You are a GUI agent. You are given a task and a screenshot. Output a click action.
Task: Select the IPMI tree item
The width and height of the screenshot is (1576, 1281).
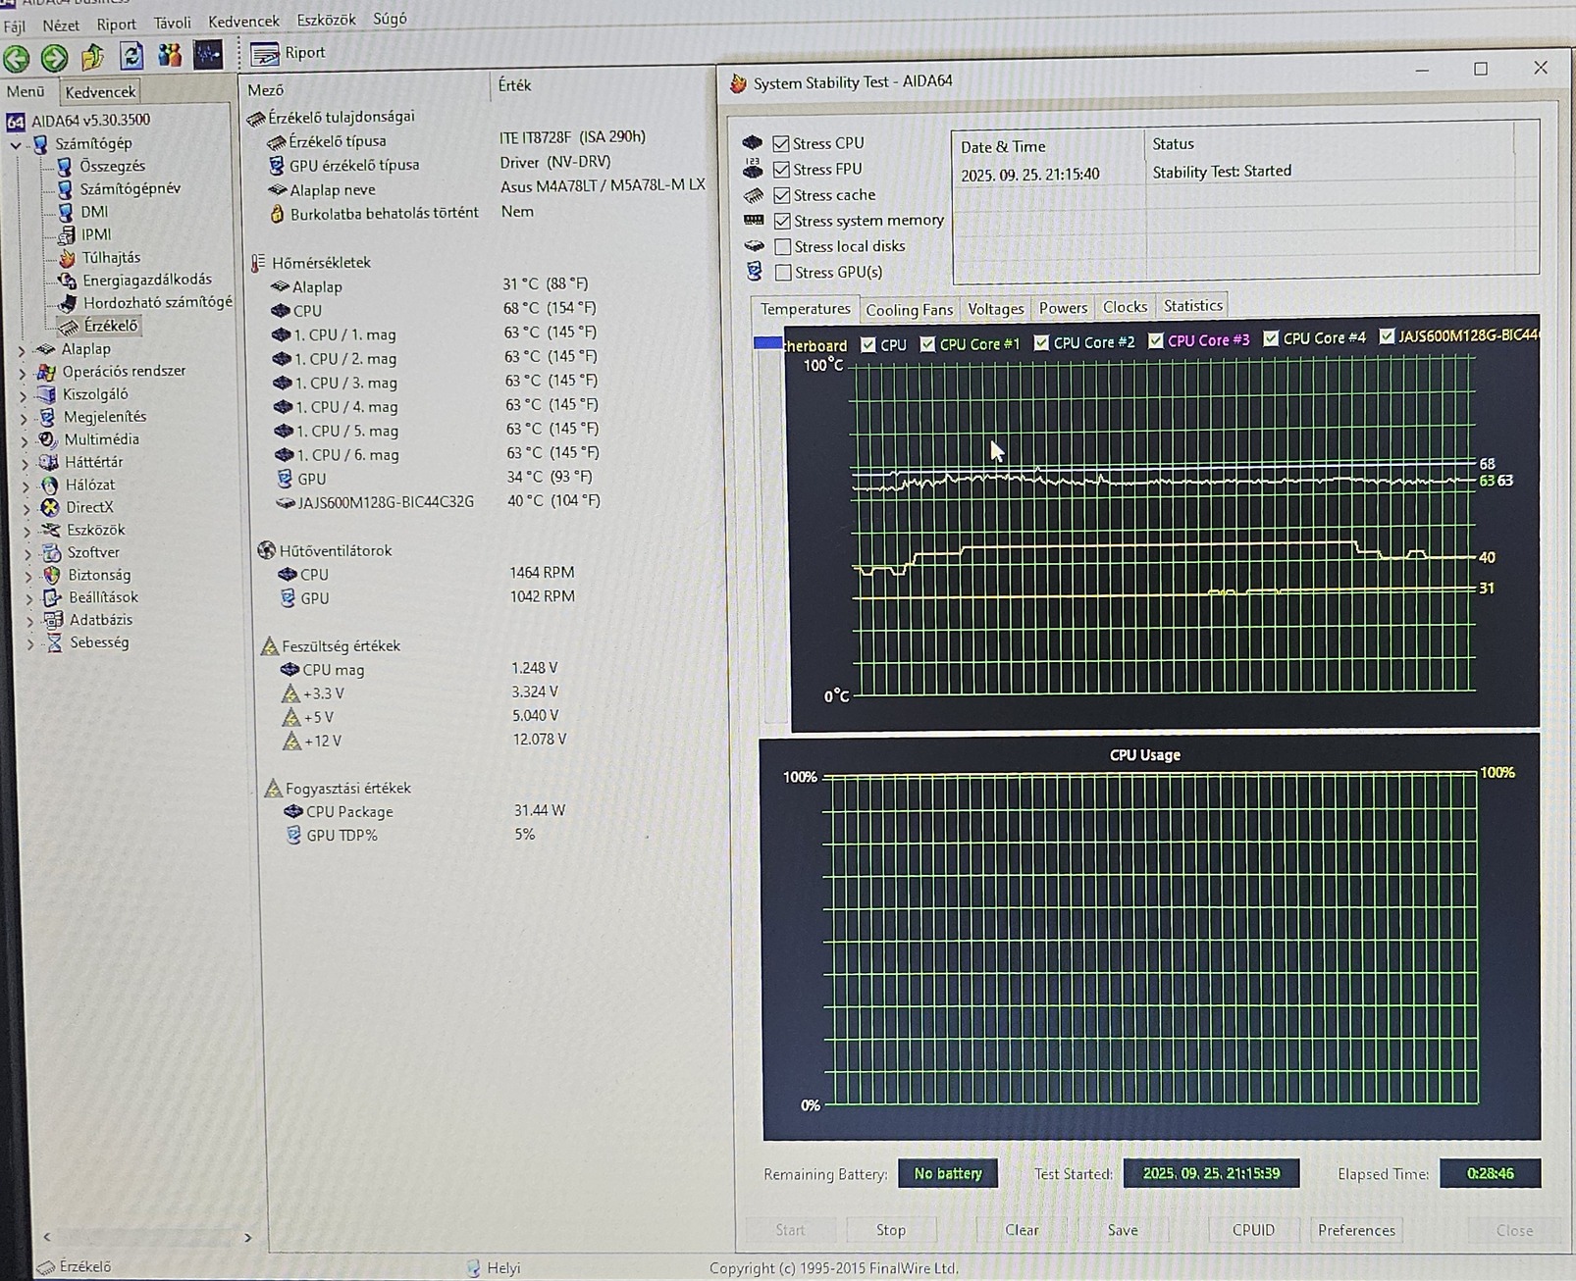(96, 234)
